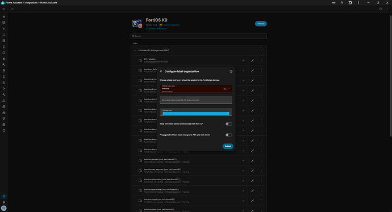Edit Interface quarantine device
This screenshot has width=392, height=212.
click(x=252, y=191)
